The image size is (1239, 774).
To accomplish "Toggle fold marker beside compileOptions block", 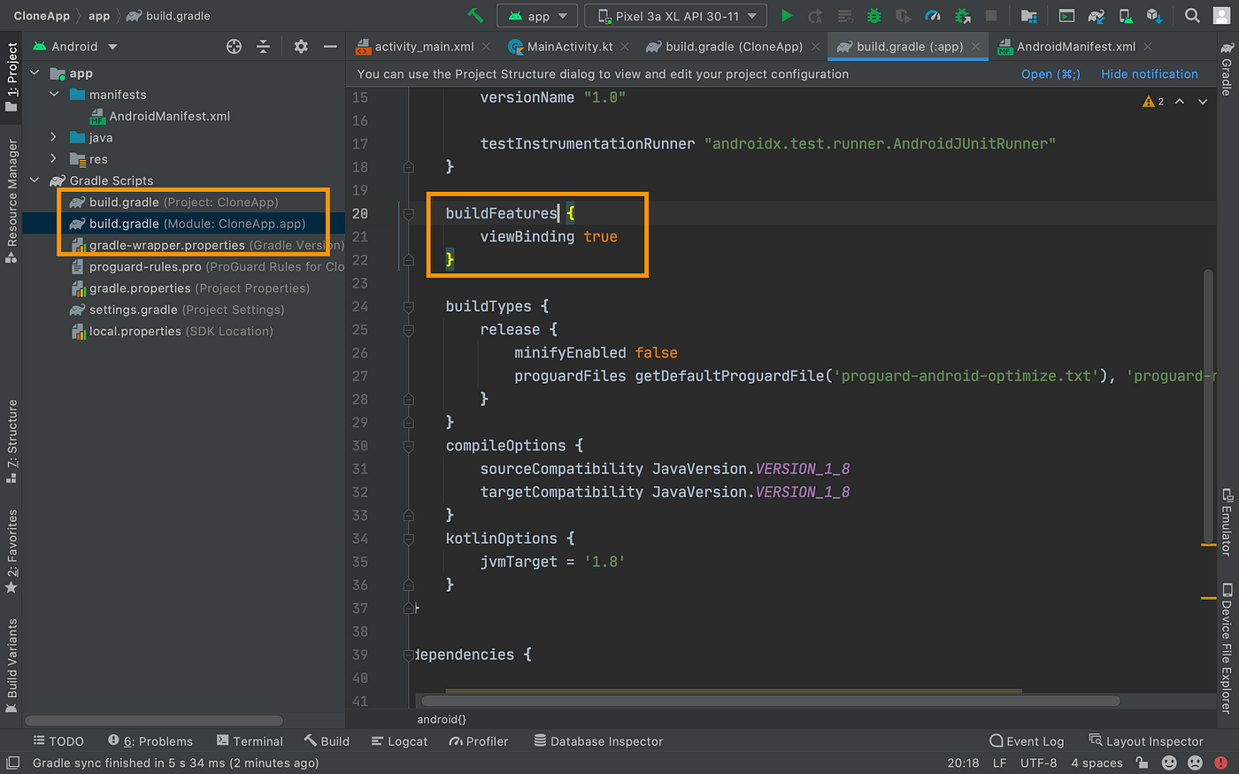I will (409, 446).
